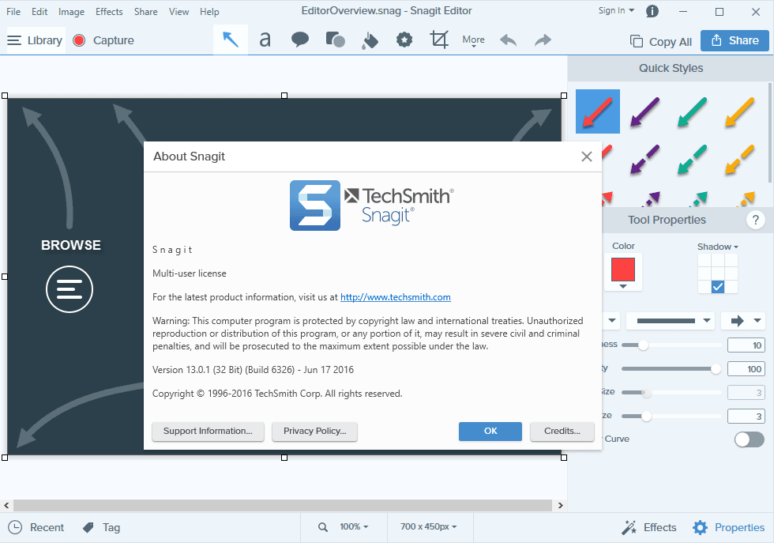This screenshot has width=774, height=543.
Task: Select the Text tool
Action: pyautogui.click(x=265, y=40)
